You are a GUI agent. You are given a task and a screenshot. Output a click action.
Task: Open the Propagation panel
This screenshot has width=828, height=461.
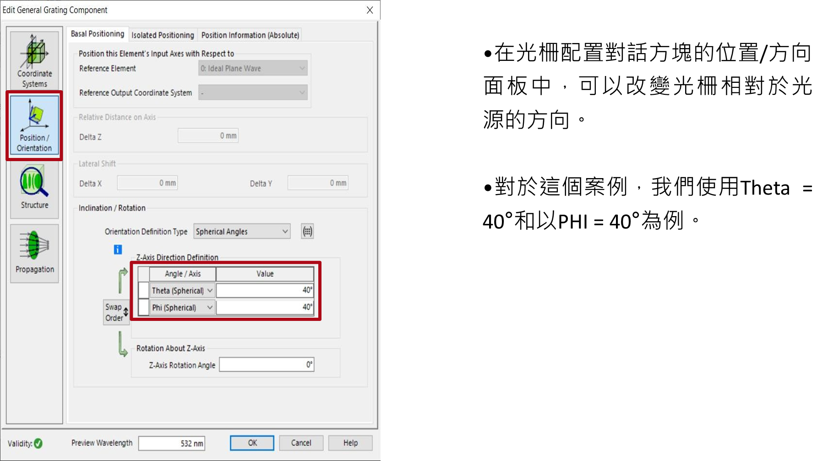tap(34, 253)
